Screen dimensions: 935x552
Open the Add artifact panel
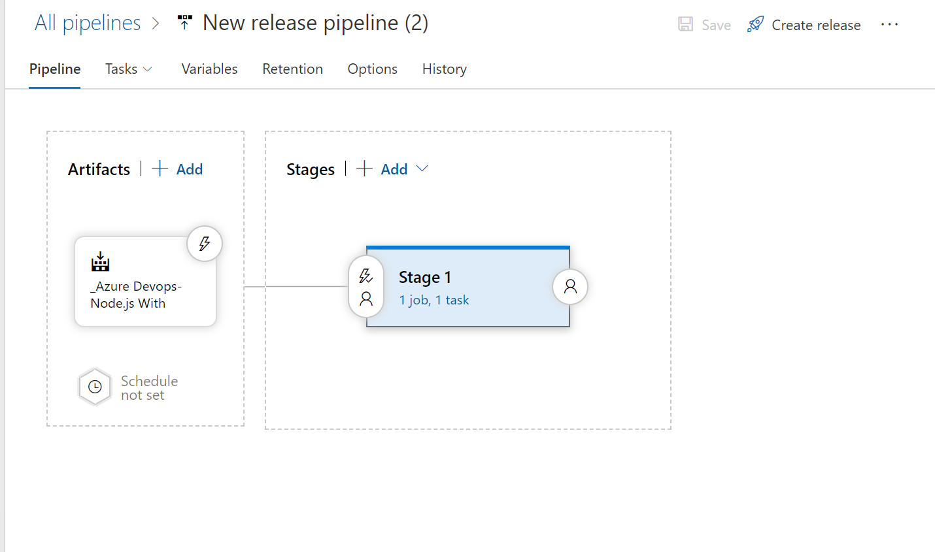pyautogui.click(x=177, y=169)
